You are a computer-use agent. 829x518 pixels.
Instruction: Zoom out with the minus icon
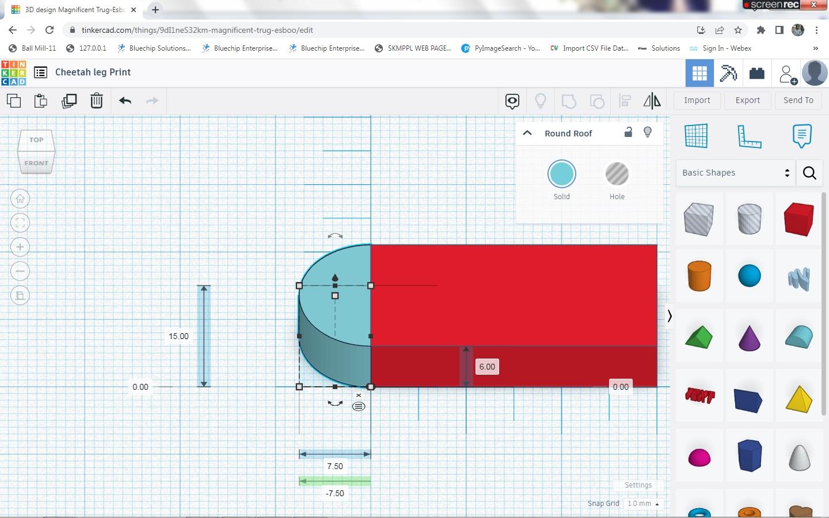tap(20, 272)
